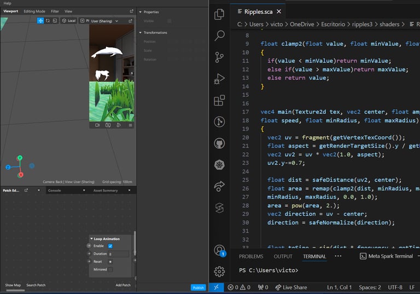The width and height of the screenshot is (420, 294).
Task: Open the Source Control view
Action: pyautogui.click(x=219, y=57)
